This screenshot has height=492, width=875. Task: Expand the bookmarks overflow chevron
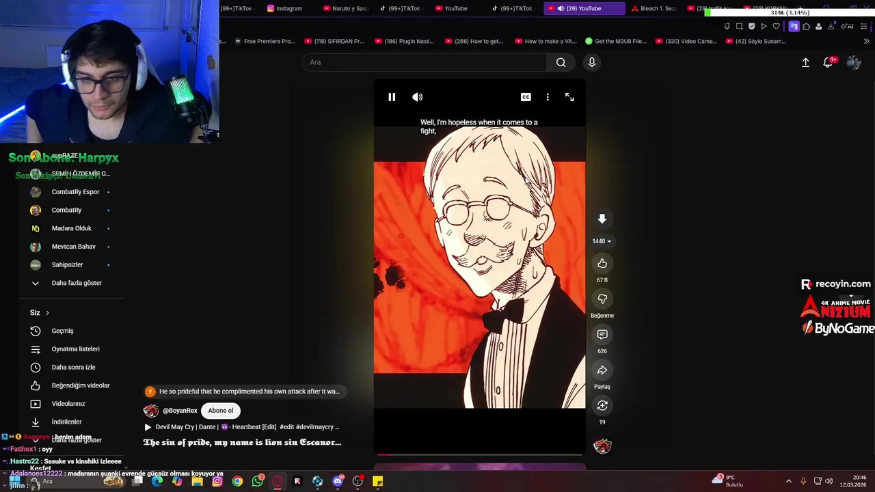pyautogui.click(x=866, y=41)
